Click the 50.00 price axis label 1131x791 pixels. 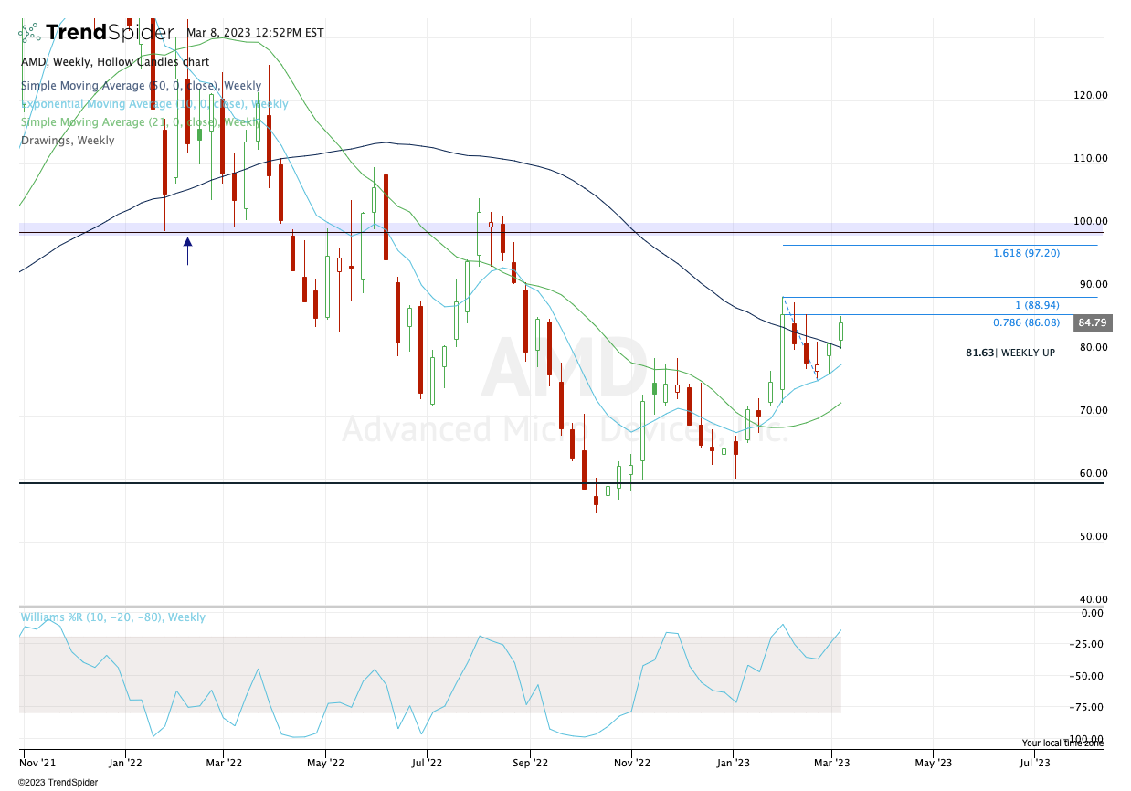(1094, 536)
